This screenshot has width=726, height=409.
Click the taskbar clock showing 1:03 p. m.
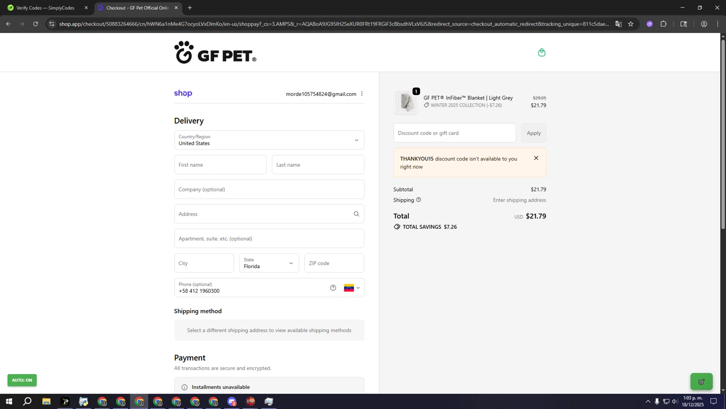[693, 401]
